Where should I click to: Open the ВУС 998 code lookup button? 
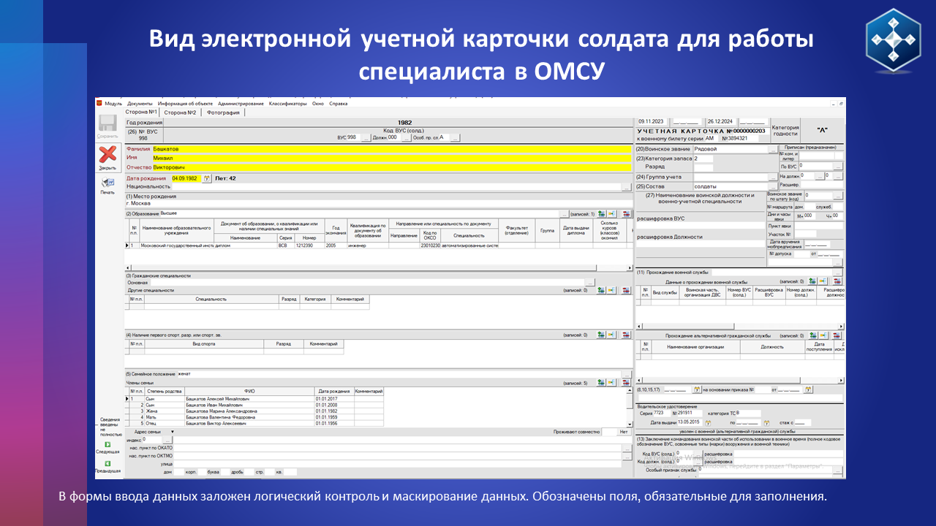pos(366,137)
